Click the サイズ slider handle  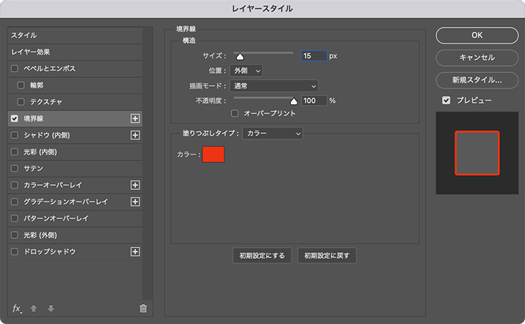click(240, 57)
